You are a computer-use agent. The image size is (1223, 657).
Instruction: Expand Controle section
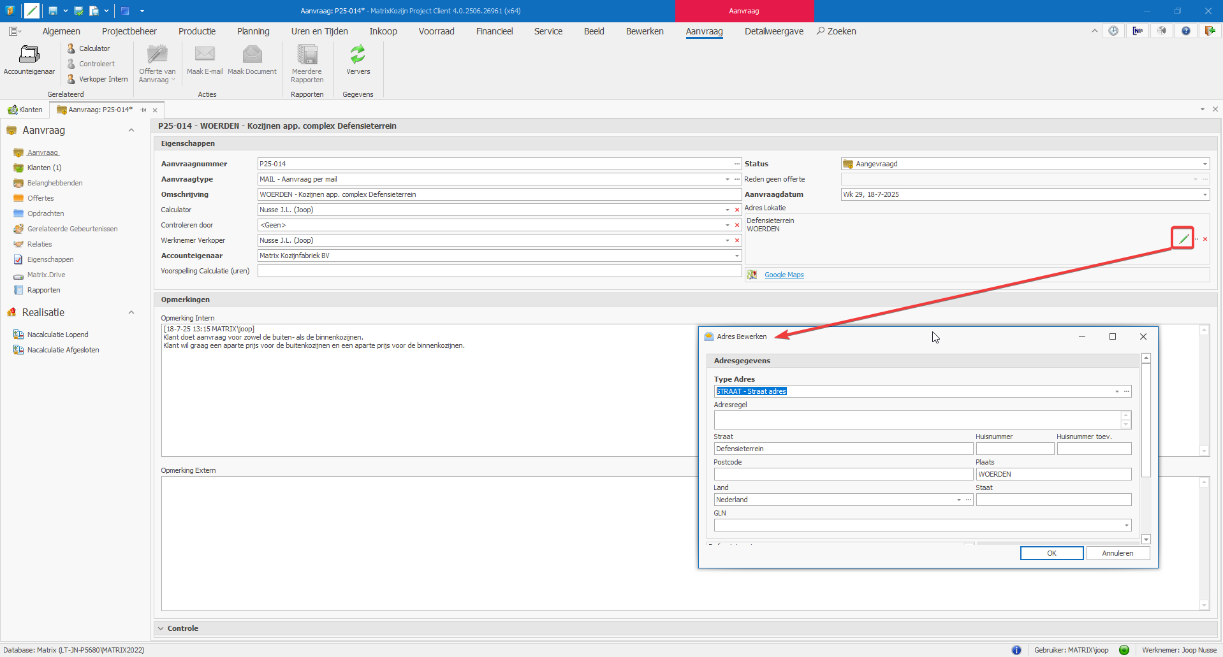tap(161, 628)
